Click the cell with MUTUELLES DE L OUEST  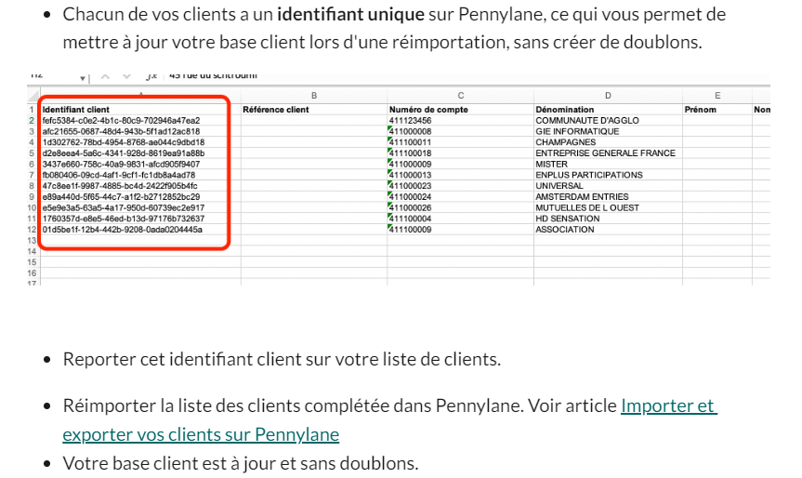[588, 207]
